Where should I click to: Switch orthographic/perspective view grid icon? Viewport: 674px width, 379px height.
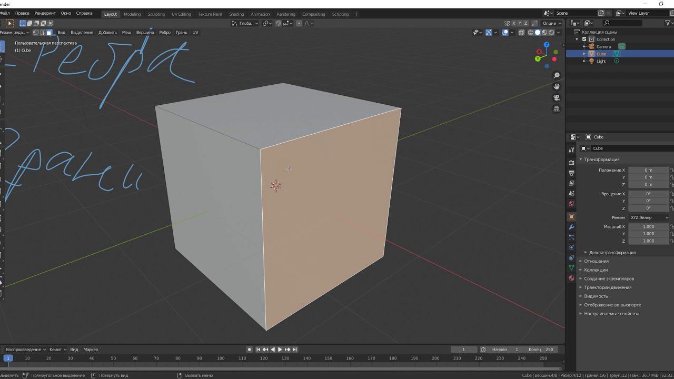click(x=557, y=109)
